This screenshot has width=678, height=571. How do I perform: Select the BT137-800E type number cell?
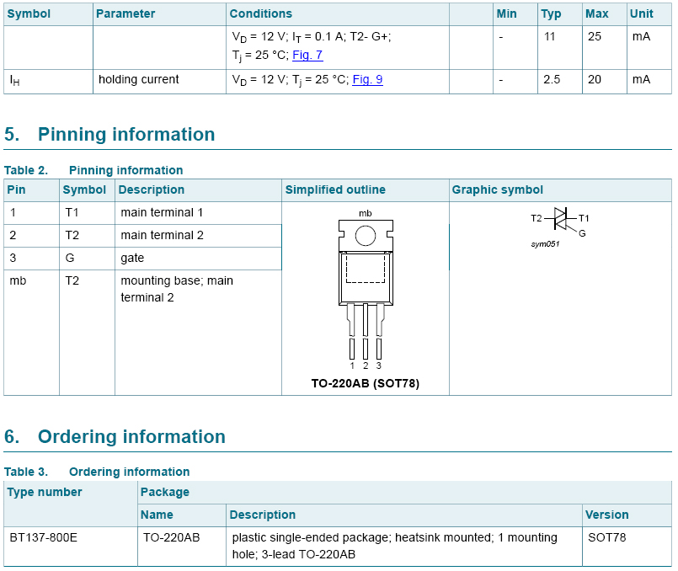point(43,537)
